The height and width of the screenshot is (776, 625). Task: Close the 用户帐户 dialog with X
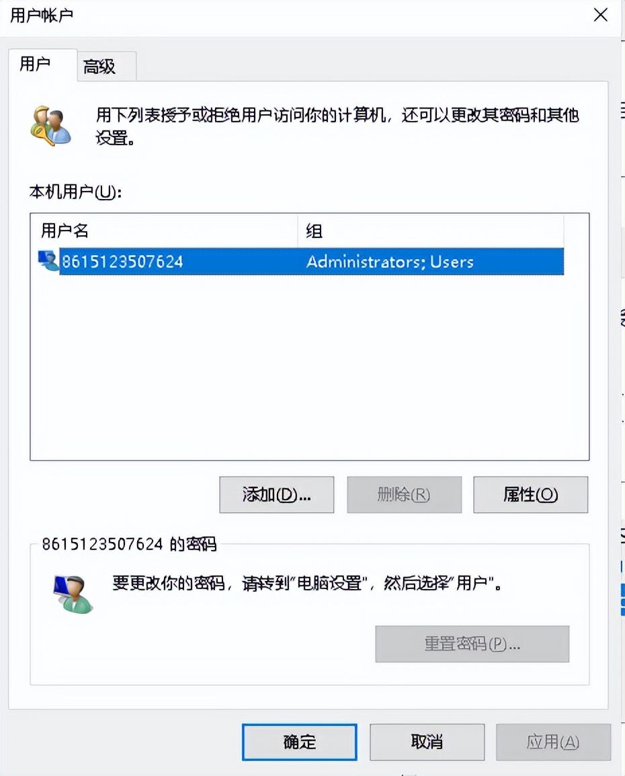600,15
